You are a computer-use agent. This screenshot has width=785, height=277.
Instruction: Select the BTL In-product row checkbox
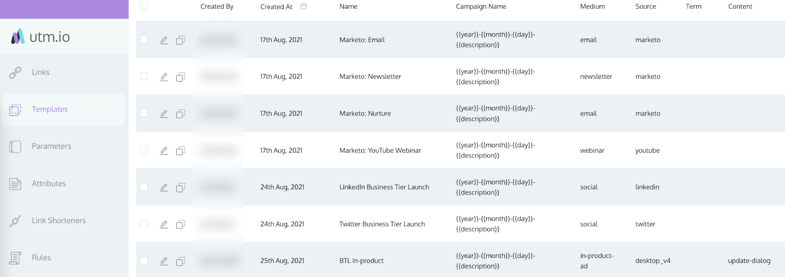click(x=144, y=261)
